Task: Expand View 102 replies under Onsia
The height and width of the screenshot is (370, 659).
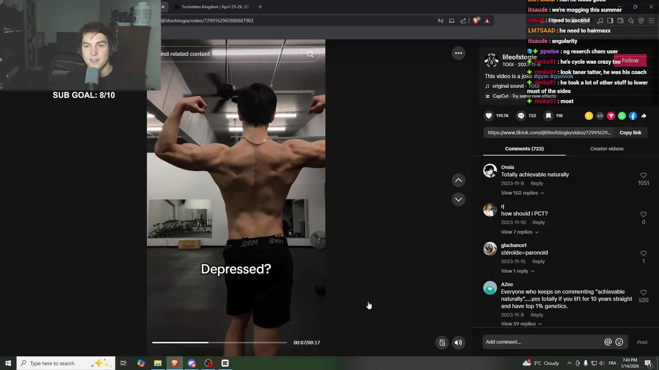Action: point(523,193)
